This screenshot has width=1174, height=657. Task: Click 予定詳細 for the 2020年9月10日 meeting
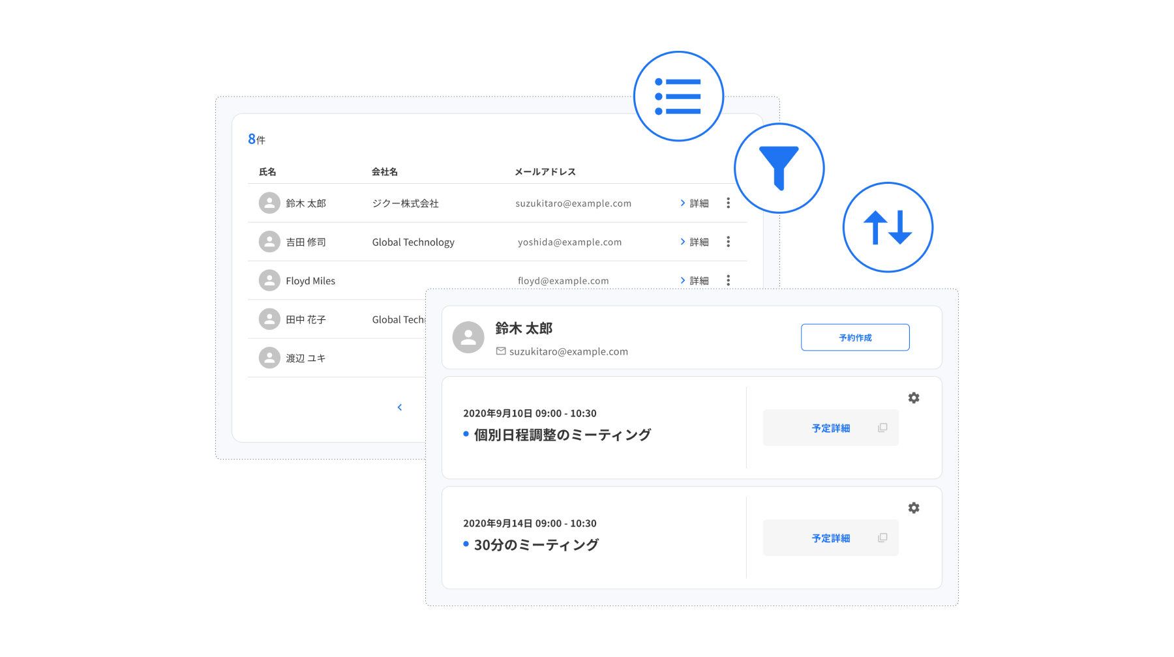[830, 428]
